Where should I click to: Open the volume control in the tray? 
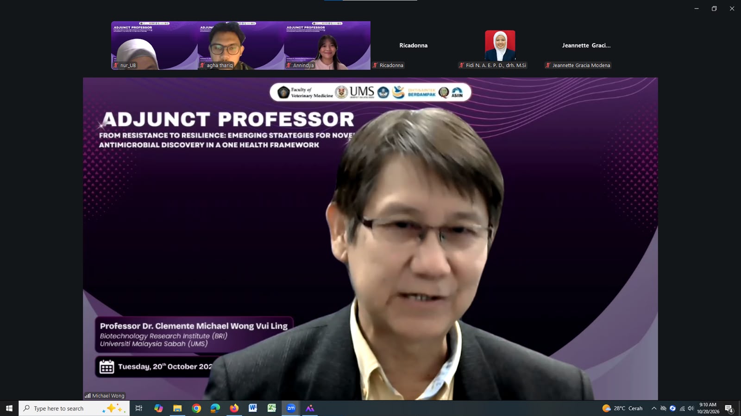pos(691,408)
